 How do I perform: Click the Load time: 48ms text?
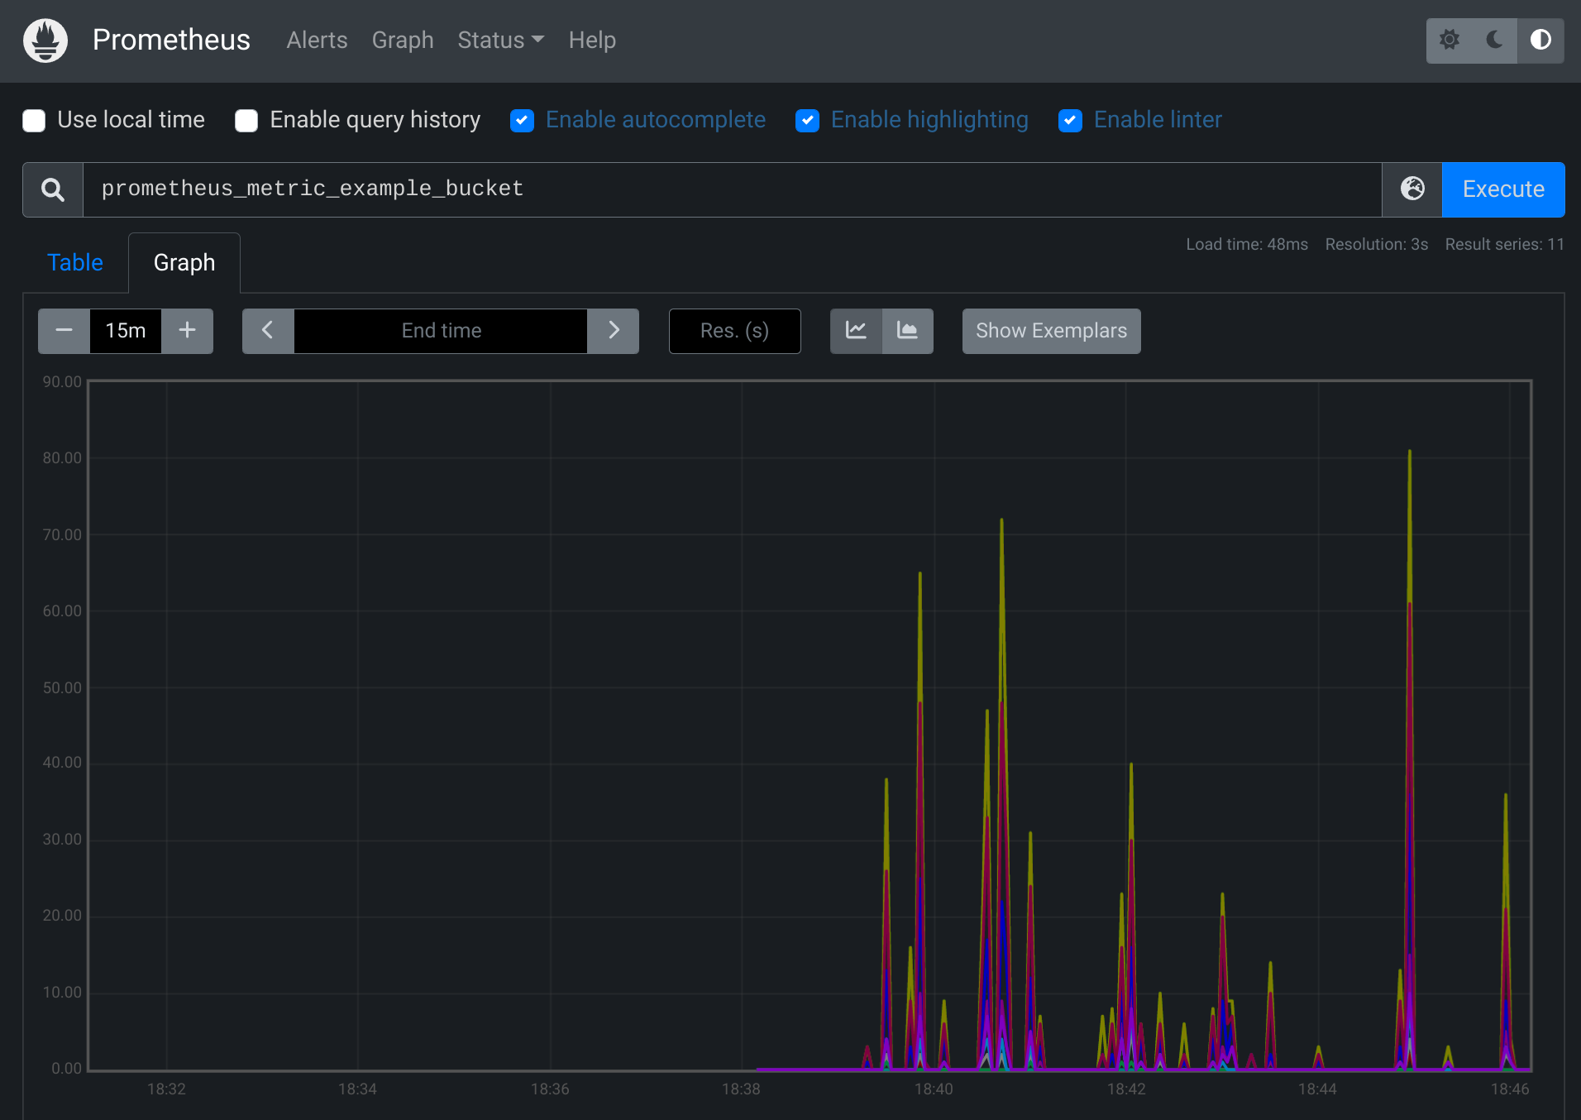[x=1247, y=244]
